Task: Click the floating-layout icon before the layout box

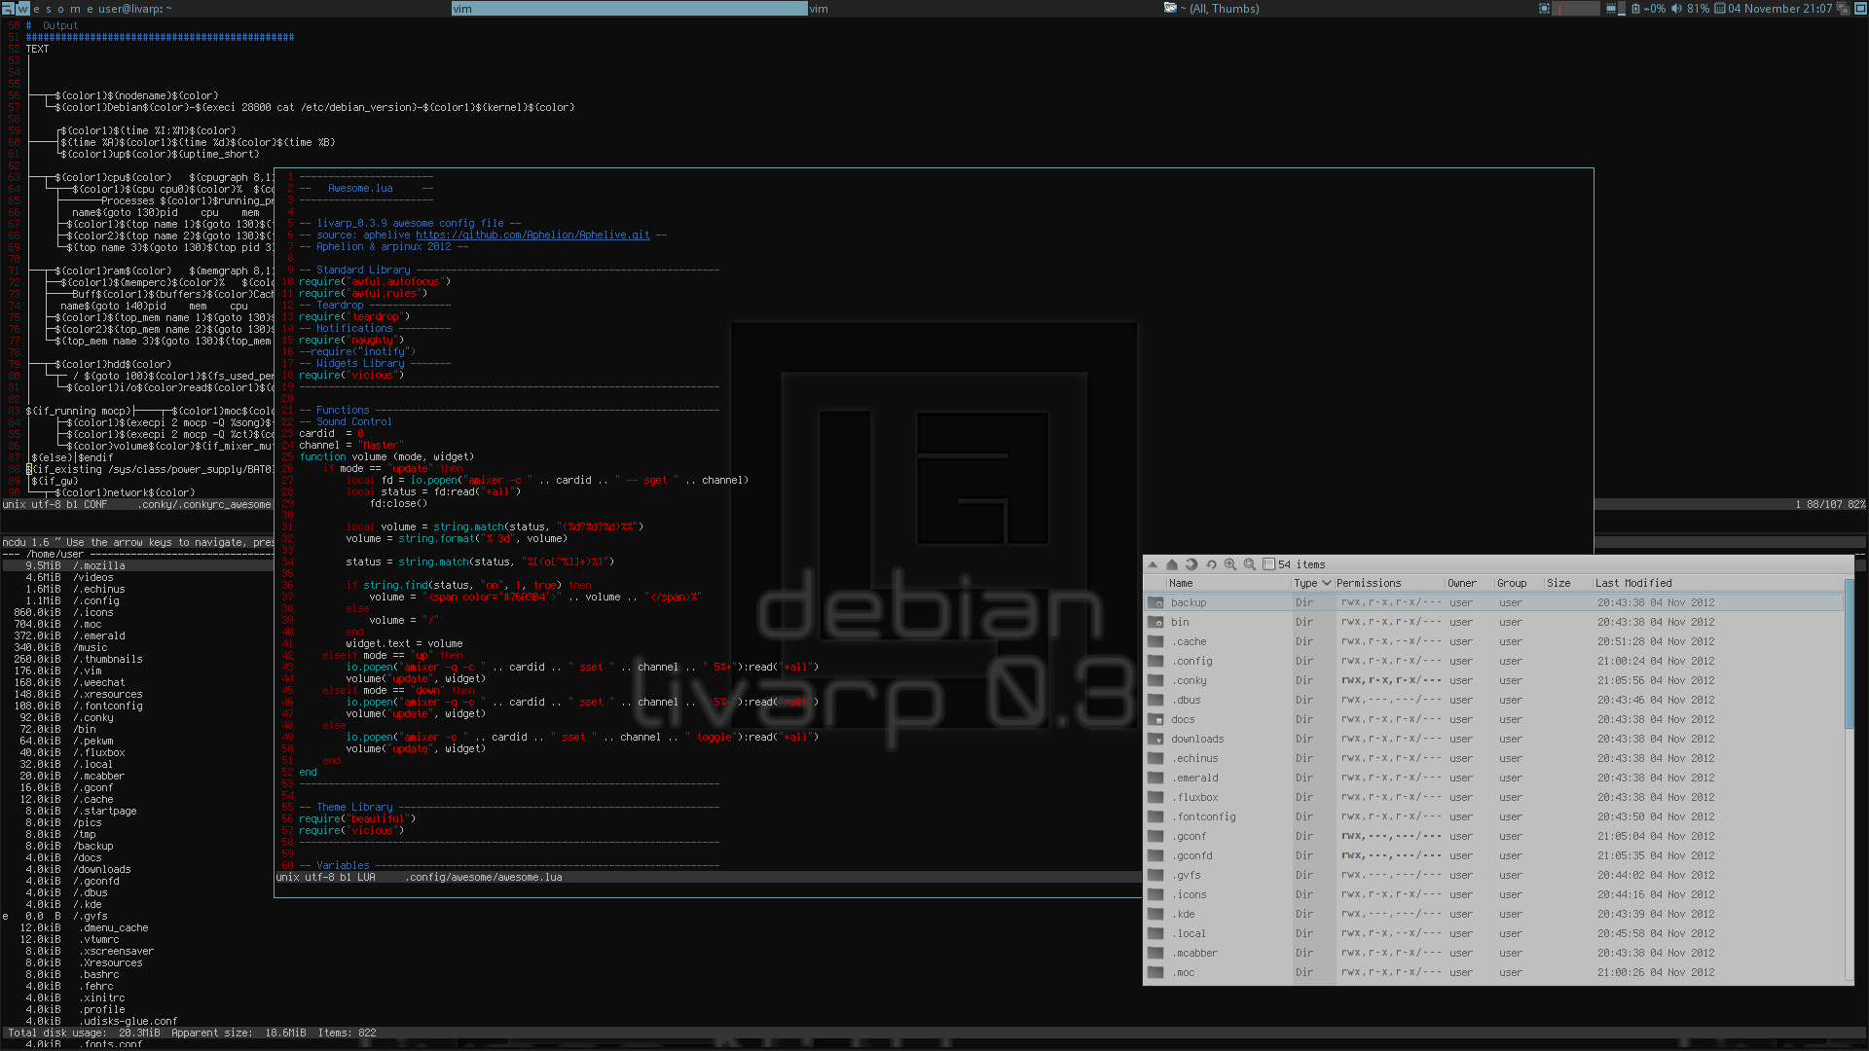Action: pyautogui.click(x=1843, y=9)
